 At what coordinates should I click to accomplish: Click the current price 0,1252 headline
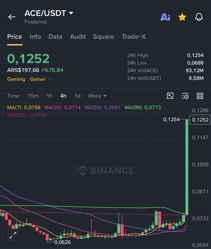(28, 59)
